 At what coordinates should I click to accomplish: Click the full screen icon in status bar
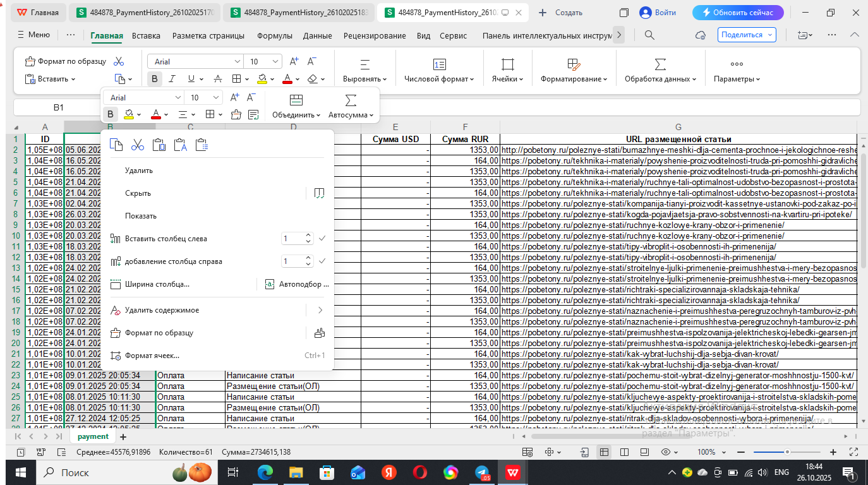[x=853, y=452]
